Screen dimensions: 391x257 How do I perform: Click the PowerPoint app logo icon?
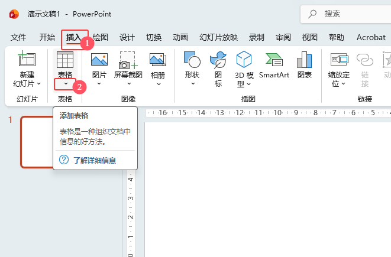point(14,14)
